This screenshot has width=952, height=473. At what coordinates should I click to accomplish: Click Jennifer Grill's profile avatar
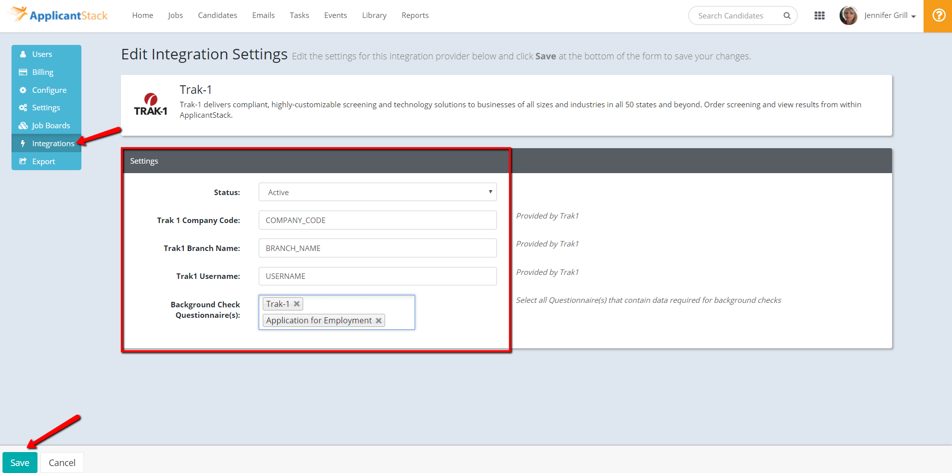click(848, 15)
